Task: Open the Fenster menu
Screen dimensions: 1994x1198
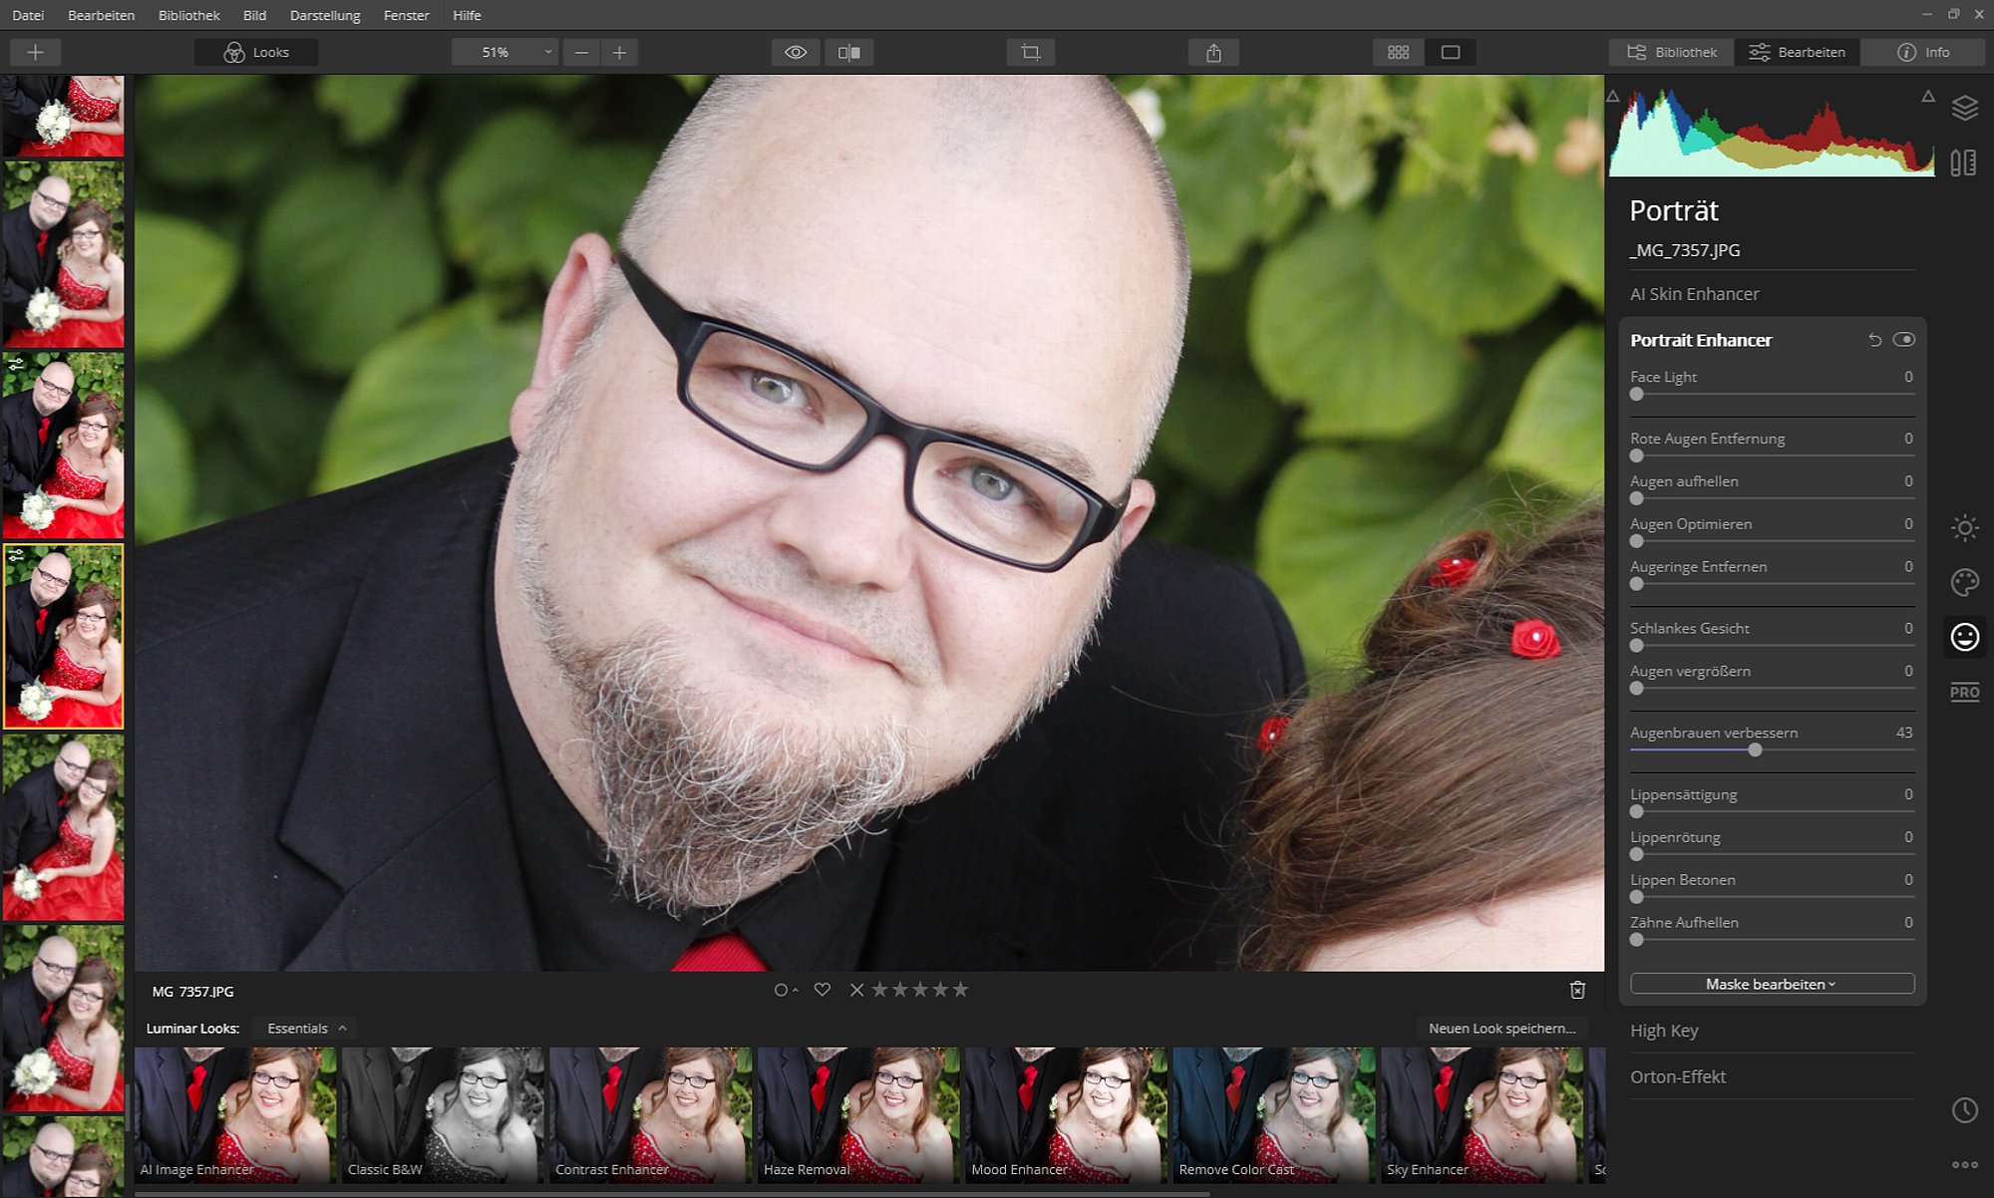Action: tap(406, 15)
